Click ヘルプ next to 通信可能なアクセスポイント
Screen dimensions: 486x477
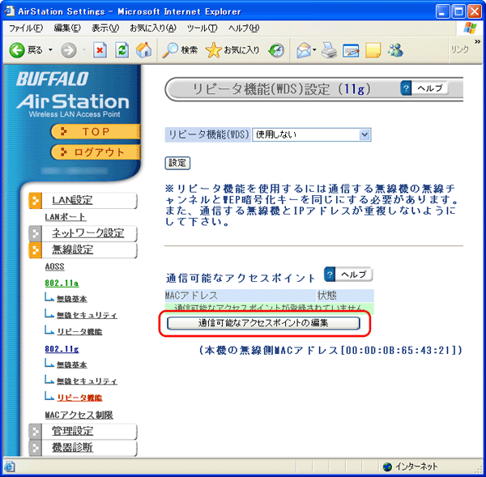(348, 275)
